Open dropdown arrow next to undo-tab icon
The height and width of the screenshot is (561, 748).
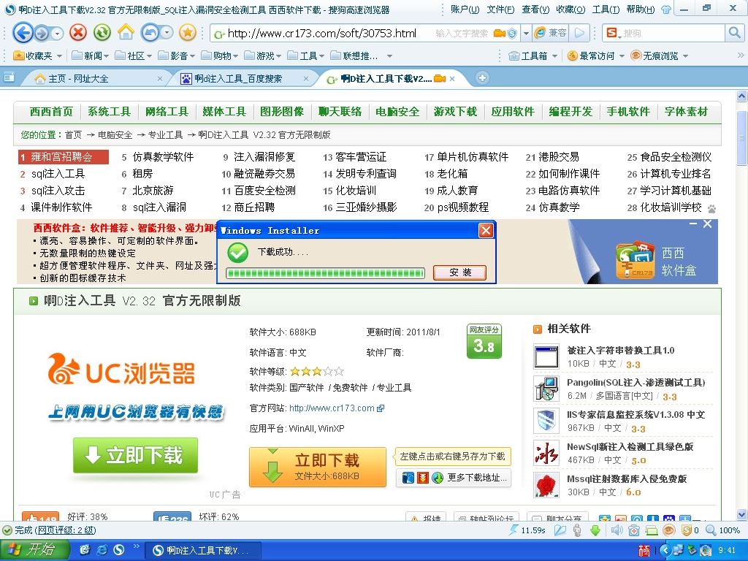[167, 33]
